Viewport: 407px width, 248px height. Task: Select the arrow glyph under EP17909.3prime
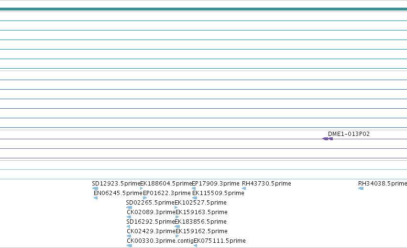click(x=194, y=188)
